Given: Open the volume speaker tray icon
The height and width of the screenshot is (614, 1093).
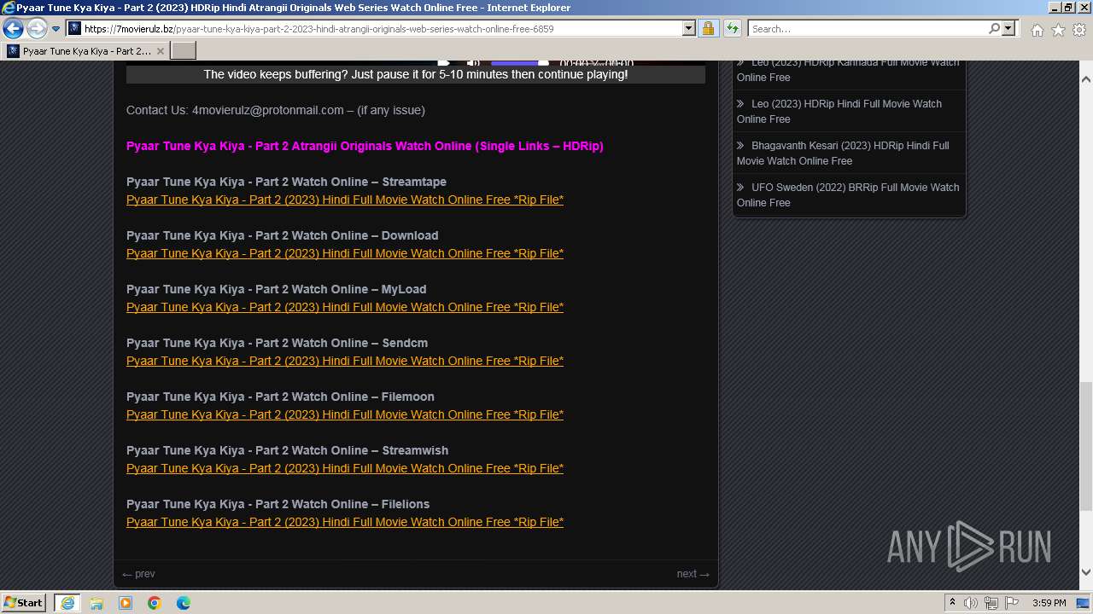Looking at the screenshot, I should [x=971, y=603].
